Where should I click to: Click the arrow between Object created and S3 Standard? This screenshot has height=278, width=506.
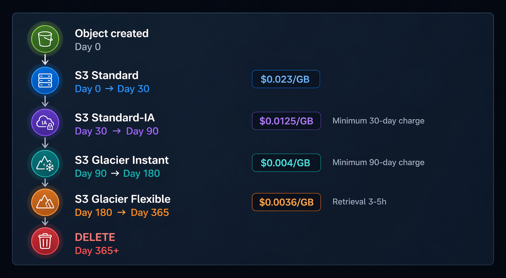(45, 60)
